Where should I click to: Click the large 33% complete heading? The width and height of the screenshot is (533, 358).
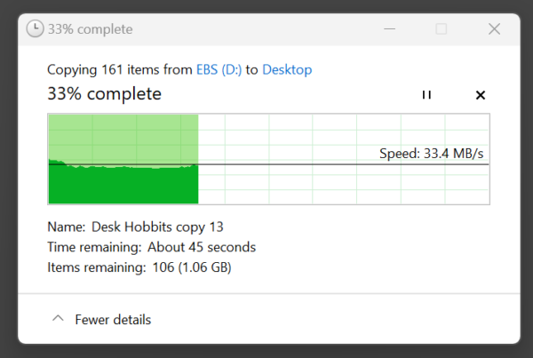[104, 93]
